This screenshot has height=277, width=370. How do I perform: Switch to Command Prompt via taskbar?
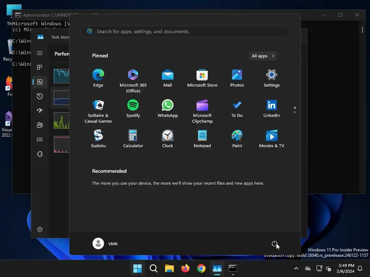click(x=233, y=268)
